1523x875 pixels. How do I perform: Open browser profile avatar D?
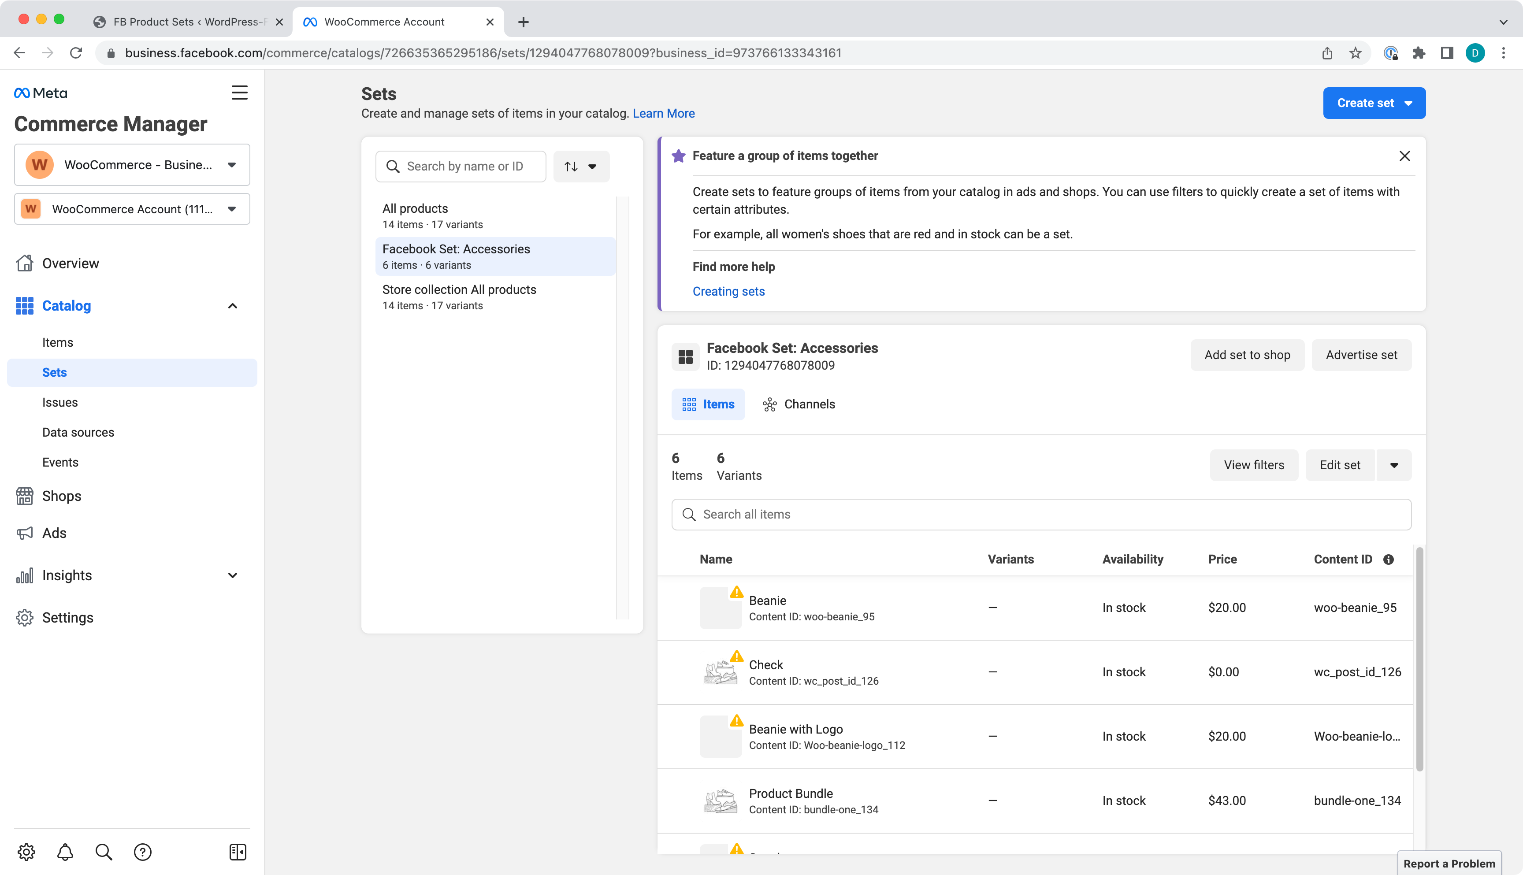pos(1475,53)
